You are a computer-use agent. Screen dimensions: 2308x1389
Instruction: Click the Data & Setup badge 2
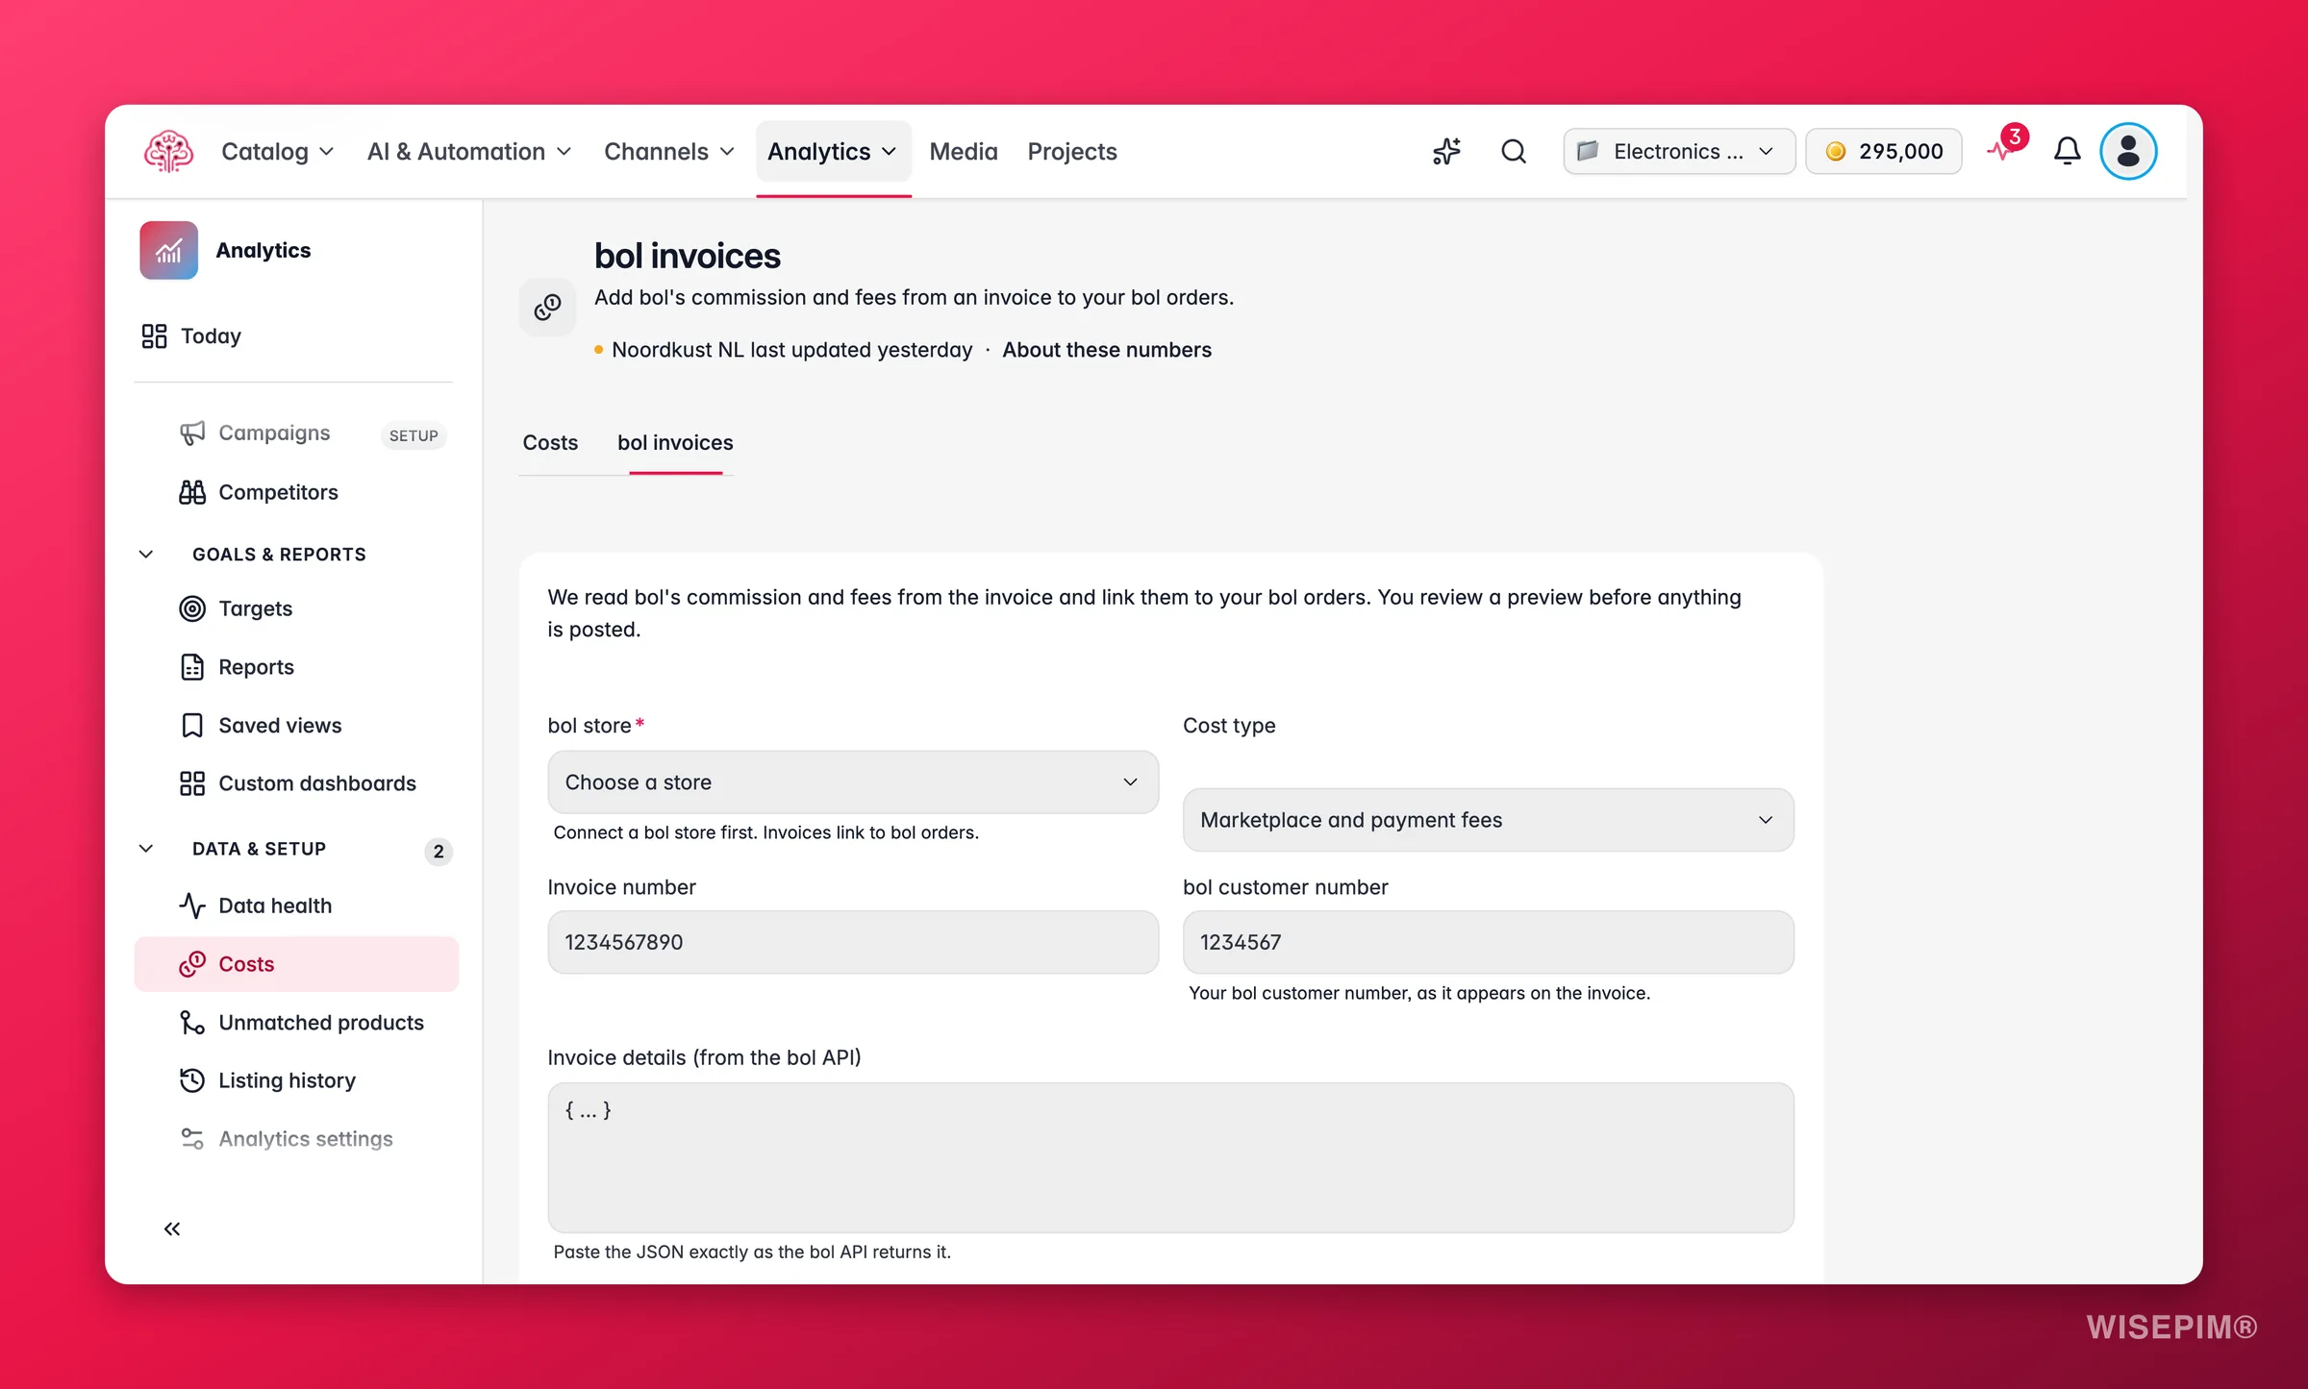tap(439, 851)
